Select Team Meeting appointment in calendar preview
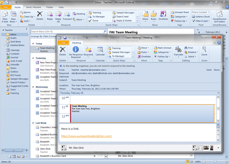The width and height of the screenshot is (229, 164). coord(142,113)
